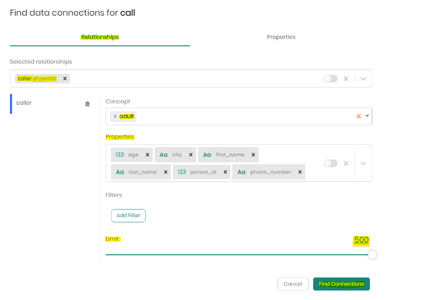Screen dimensions: 428x300
Task: Delete the caller relationship with trash icon
Action: click(87, 104)
